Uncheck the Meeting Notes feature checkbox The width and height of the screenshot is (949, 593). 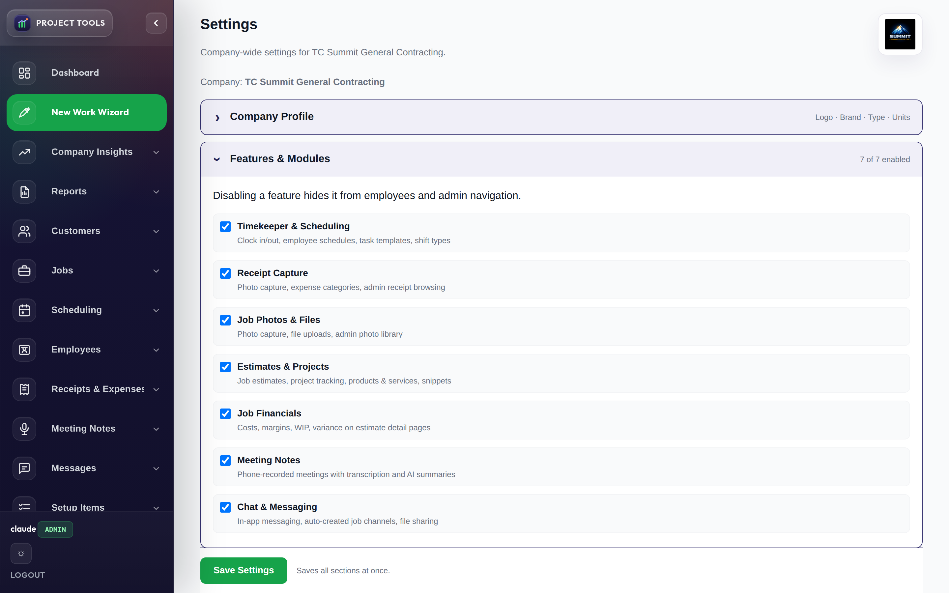tap(225, 461)
